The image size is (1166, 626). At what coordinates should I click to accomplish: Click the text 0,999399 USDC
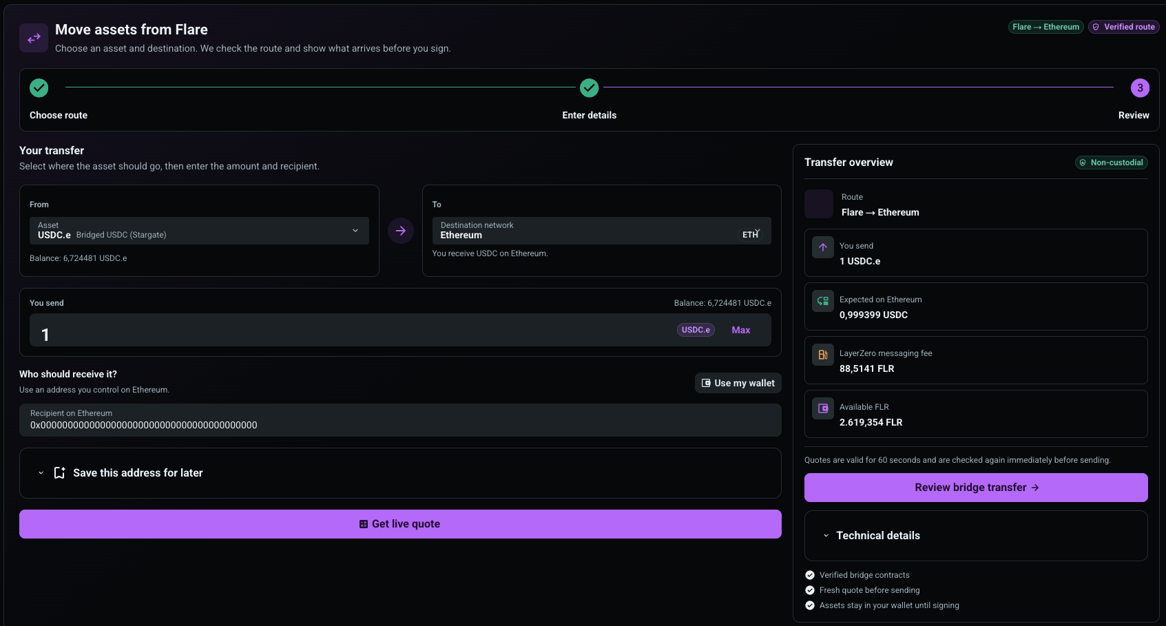873,315
